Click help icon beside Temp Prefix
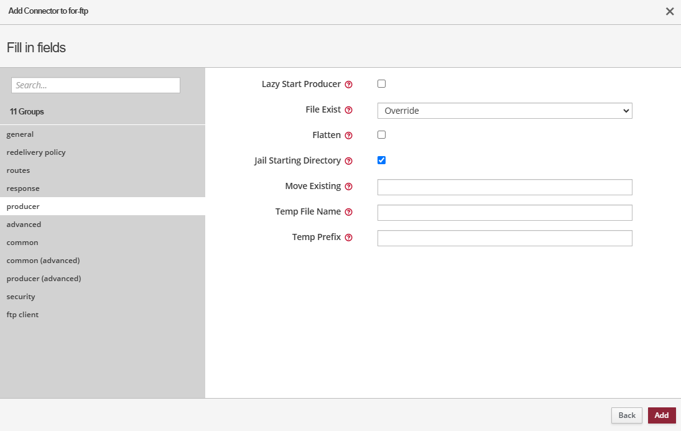Image resolution: width=681 pixels, height=431 pixels. (349, 238)
